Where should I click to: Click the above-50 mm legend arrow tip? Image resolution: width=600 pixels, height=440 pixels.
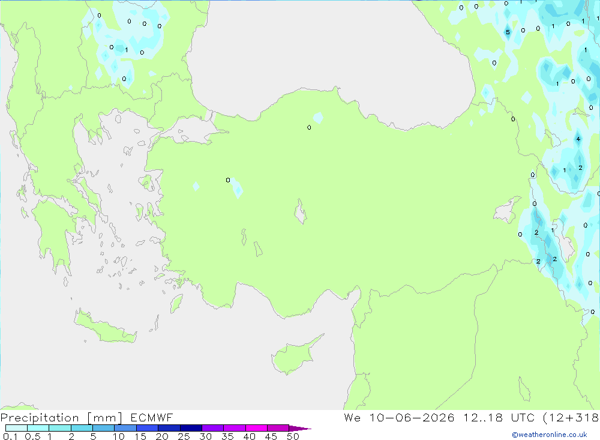[301, 429]
